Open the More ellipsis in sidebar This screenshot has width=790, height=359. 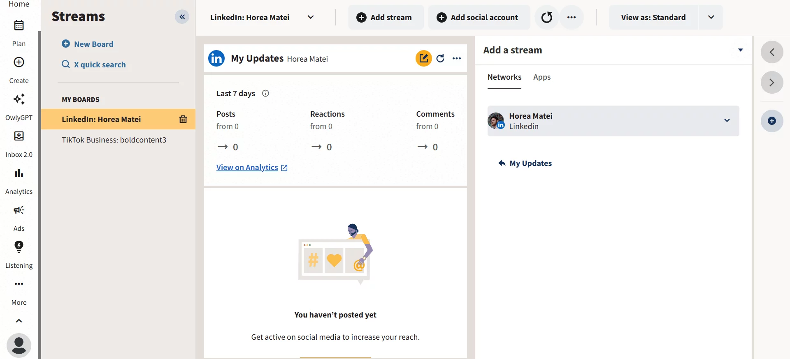(x=19, y=284)
